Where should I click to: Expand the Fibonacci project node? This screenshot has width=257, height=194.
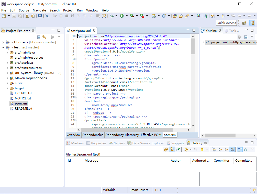tap(3, 42)
